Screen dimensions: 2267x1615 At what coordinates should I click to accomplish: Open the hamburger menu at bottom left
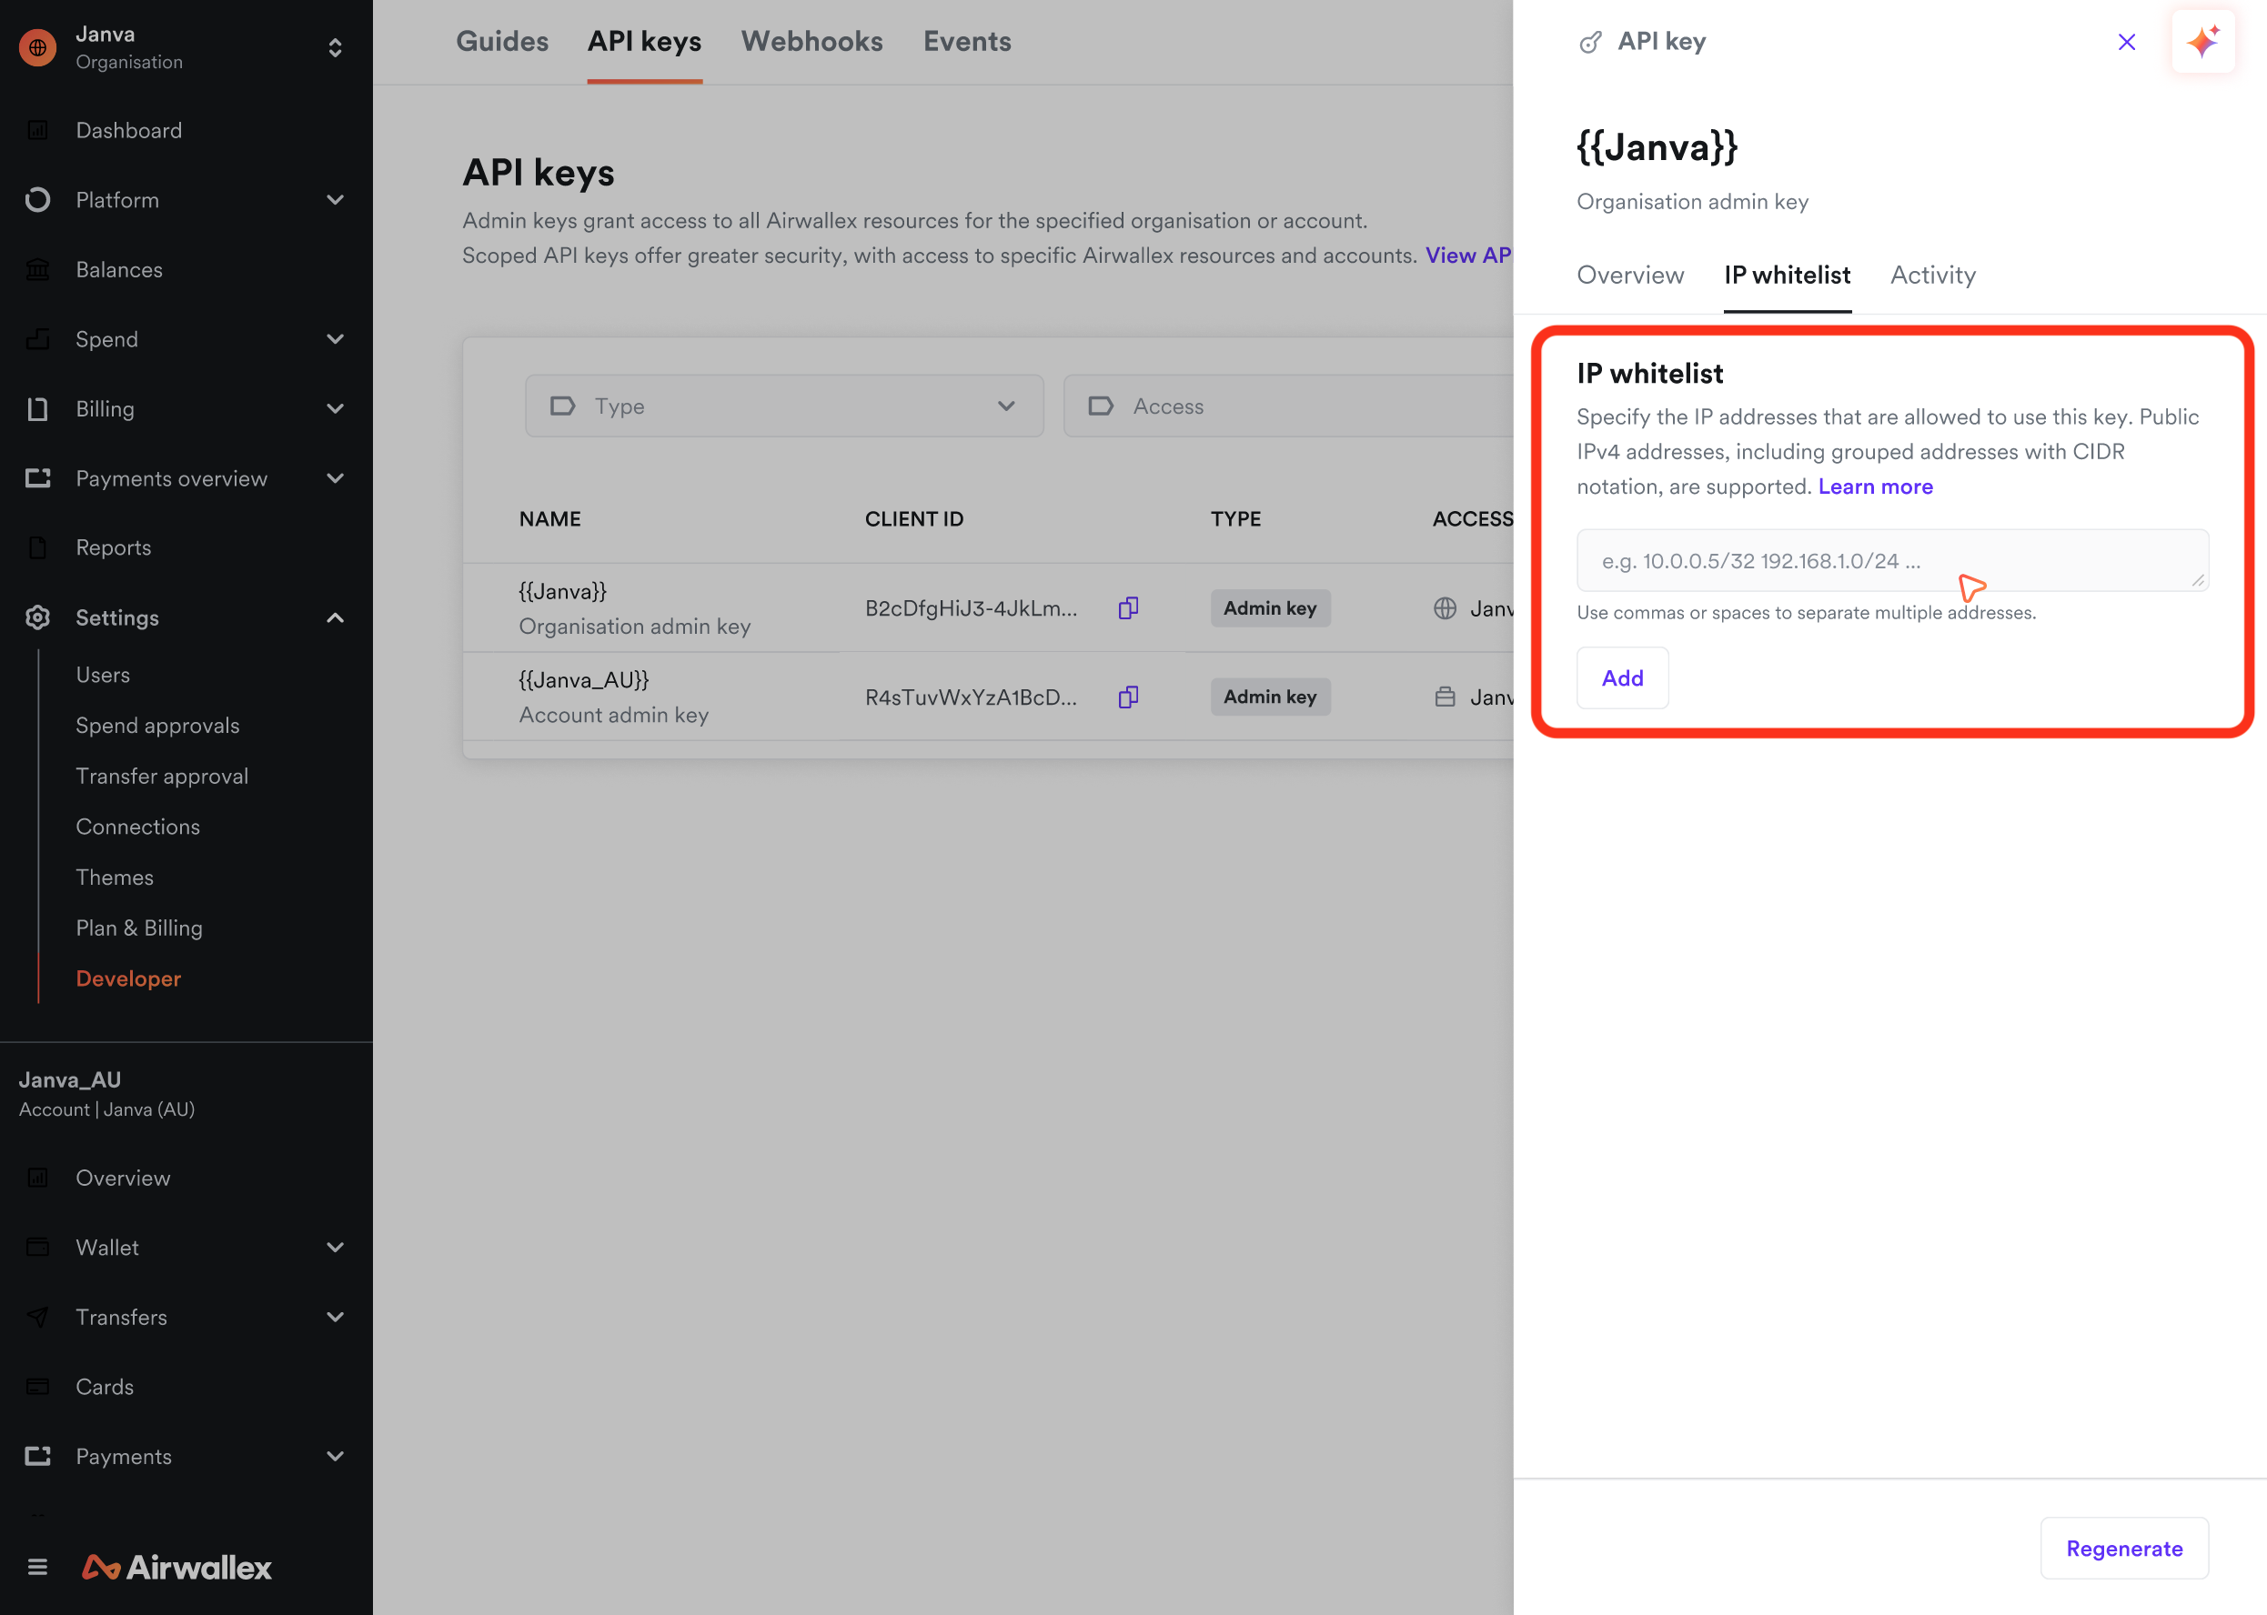(38, 1568)
